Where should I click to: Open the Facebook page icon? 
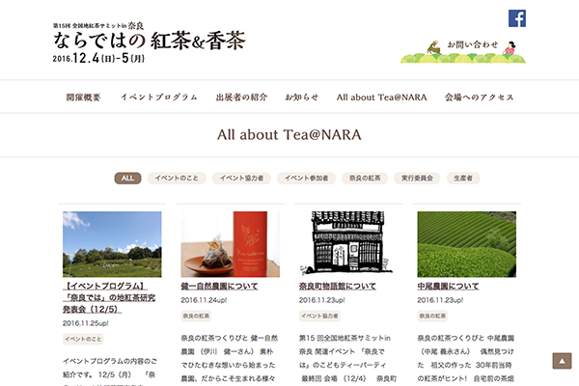pyautogui.click(x=517, y=18)
